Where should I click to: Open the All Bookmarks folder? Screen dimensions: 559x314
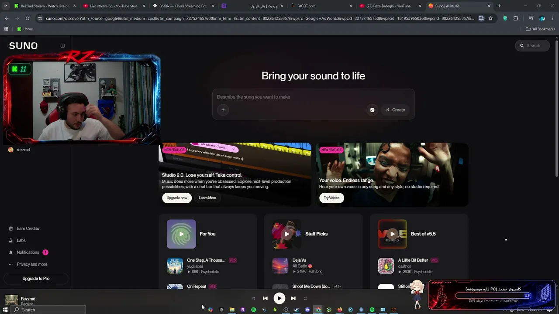coord(540,29)
